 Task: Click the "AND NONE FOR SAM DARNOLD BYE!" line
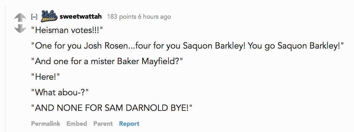point(112,108)
